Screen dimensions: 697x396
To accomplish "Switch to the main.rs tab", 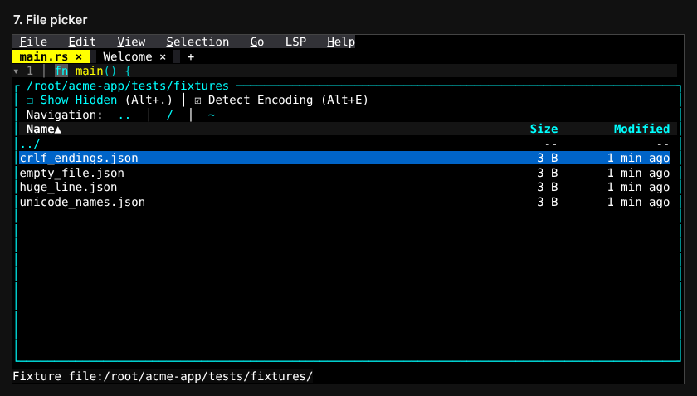I will point(43,57).
